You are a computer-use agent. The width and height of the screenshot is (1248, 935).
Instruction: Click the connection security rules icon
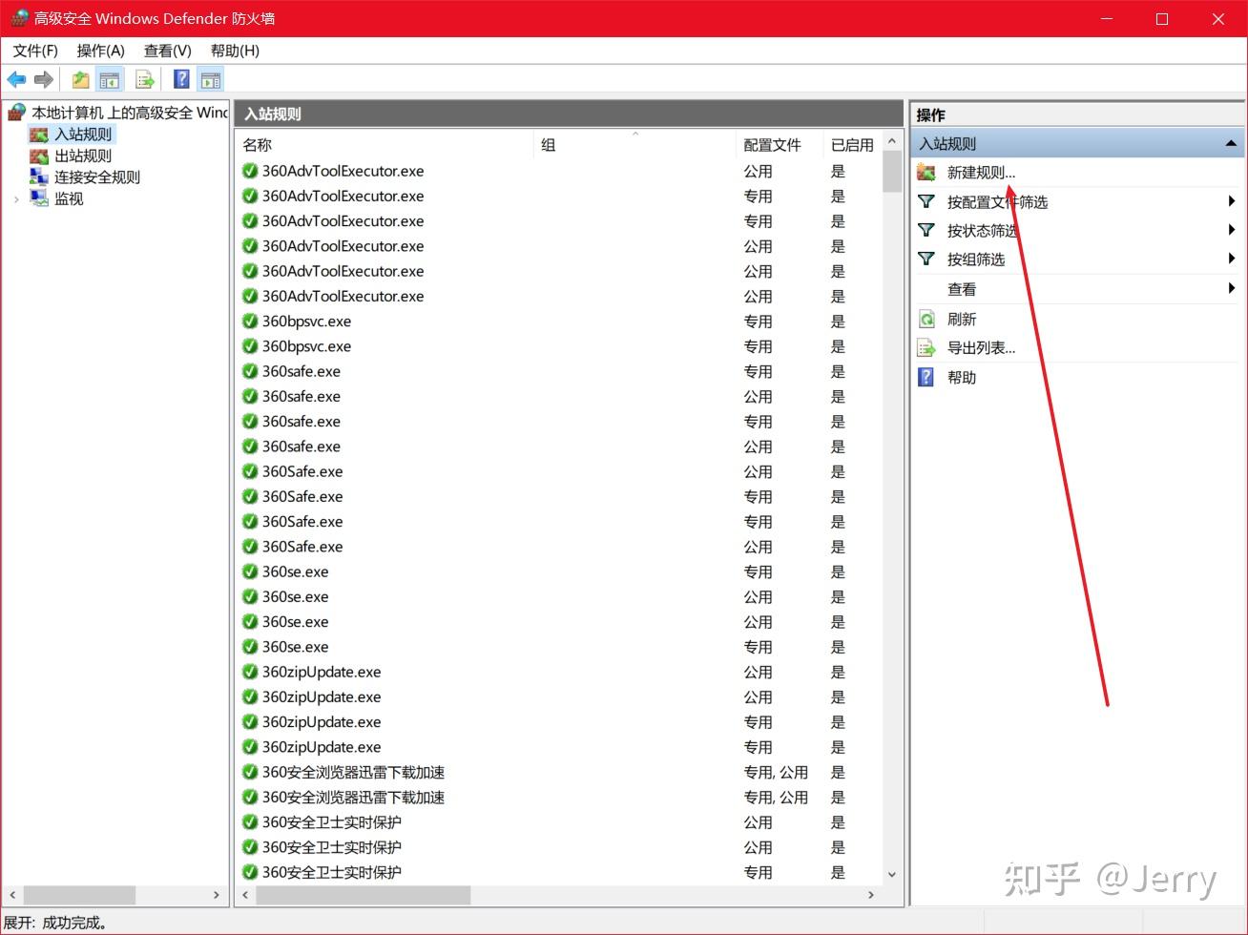[x=39, y=177]
